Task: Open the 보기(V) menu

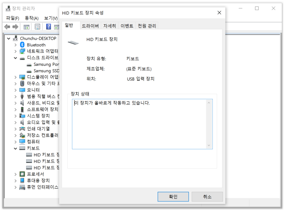Action: (x=51, y=18)
